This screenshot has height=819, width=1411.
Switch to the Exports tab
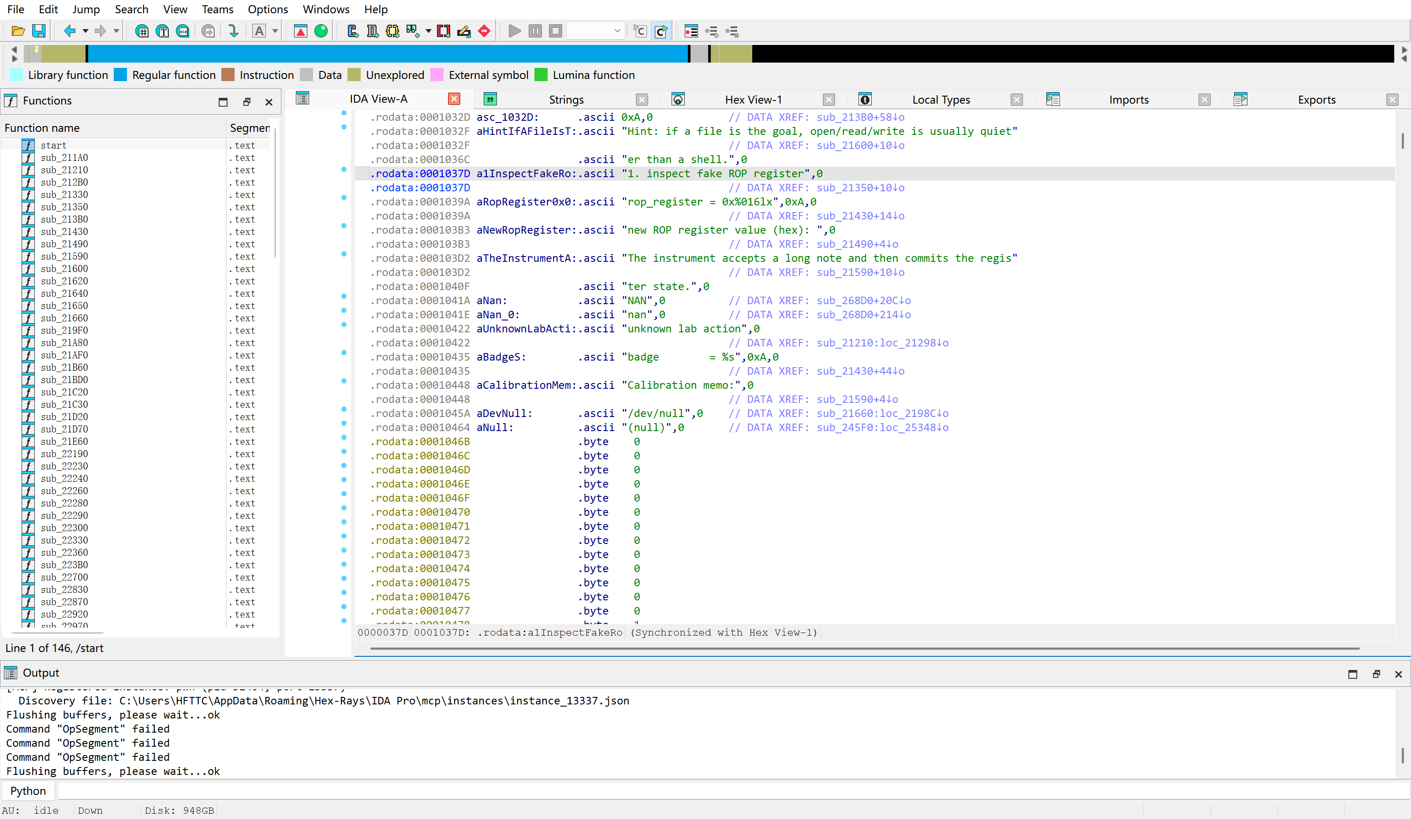pos(1316,100)
